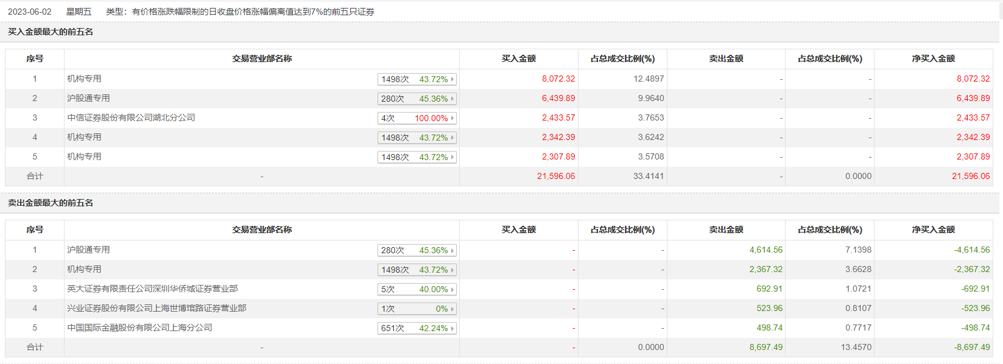The width and height of the screenshot is (1003, 364).
Task: Click the 卖出金额最大的前五名 section heading
Action: pos(51,203)
